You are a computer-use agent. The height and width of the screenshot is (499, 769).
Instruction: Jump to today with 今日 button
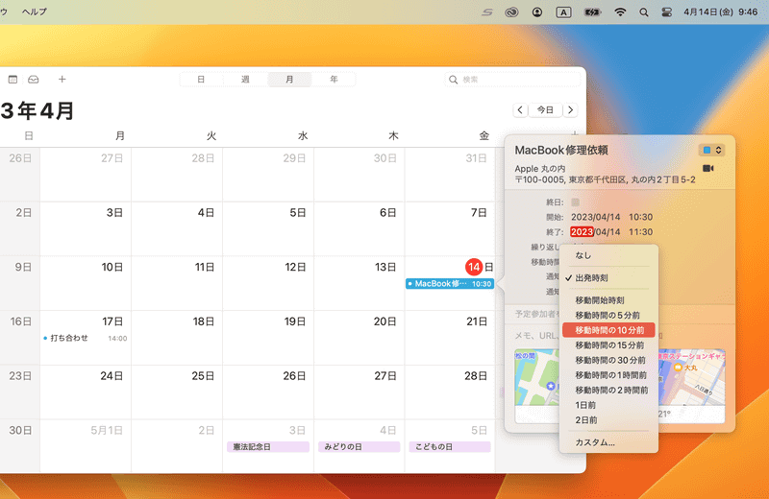click(x=545, y=110)
